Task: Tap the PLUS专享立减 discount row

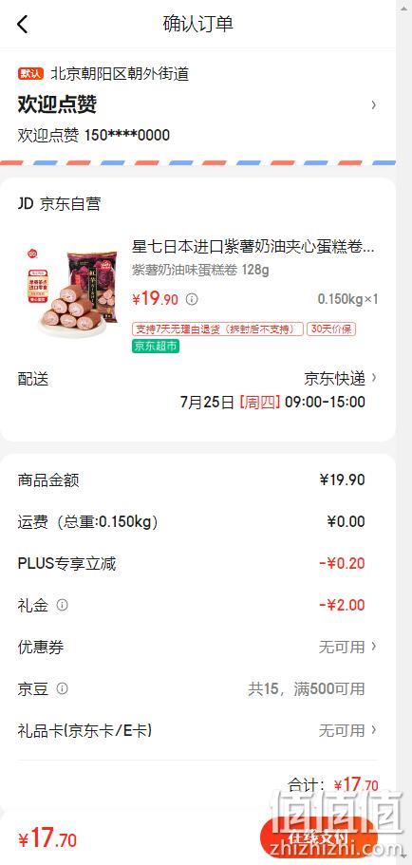Action: (197, 563)
